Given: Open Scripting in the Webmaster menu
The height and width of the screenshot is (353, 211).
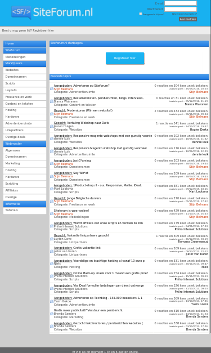Looking at the screenshot, I should click(25, 184).
